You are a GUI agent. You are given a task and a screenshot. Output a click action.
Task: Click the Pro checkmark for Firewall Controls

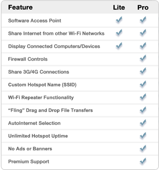tap(143, 58)
